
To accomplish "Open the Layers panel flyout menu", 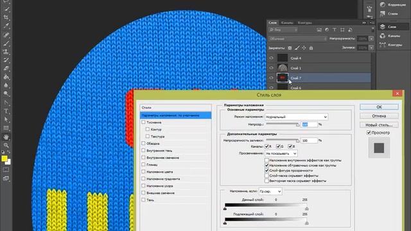I will [372, 23].
